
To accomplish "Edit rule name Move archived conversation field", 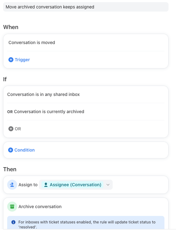I will [86, 7].
